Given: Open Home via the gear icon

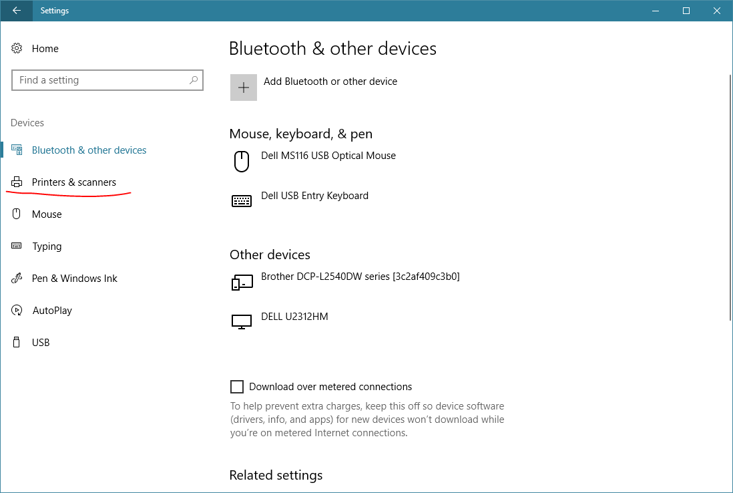Looking at the screenshot, I should click(17, 48).
